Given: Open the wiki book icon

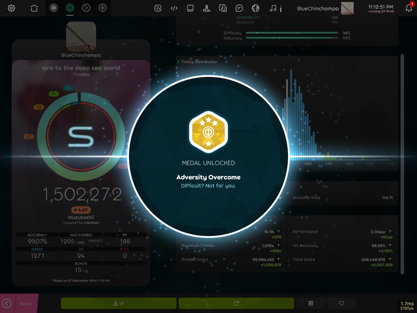Looking at the screenshot, I should coord(190,8).
